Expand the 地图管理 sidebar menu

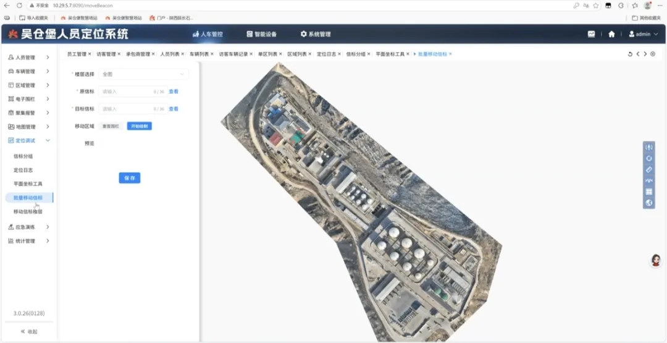click(x=29, y=127)
